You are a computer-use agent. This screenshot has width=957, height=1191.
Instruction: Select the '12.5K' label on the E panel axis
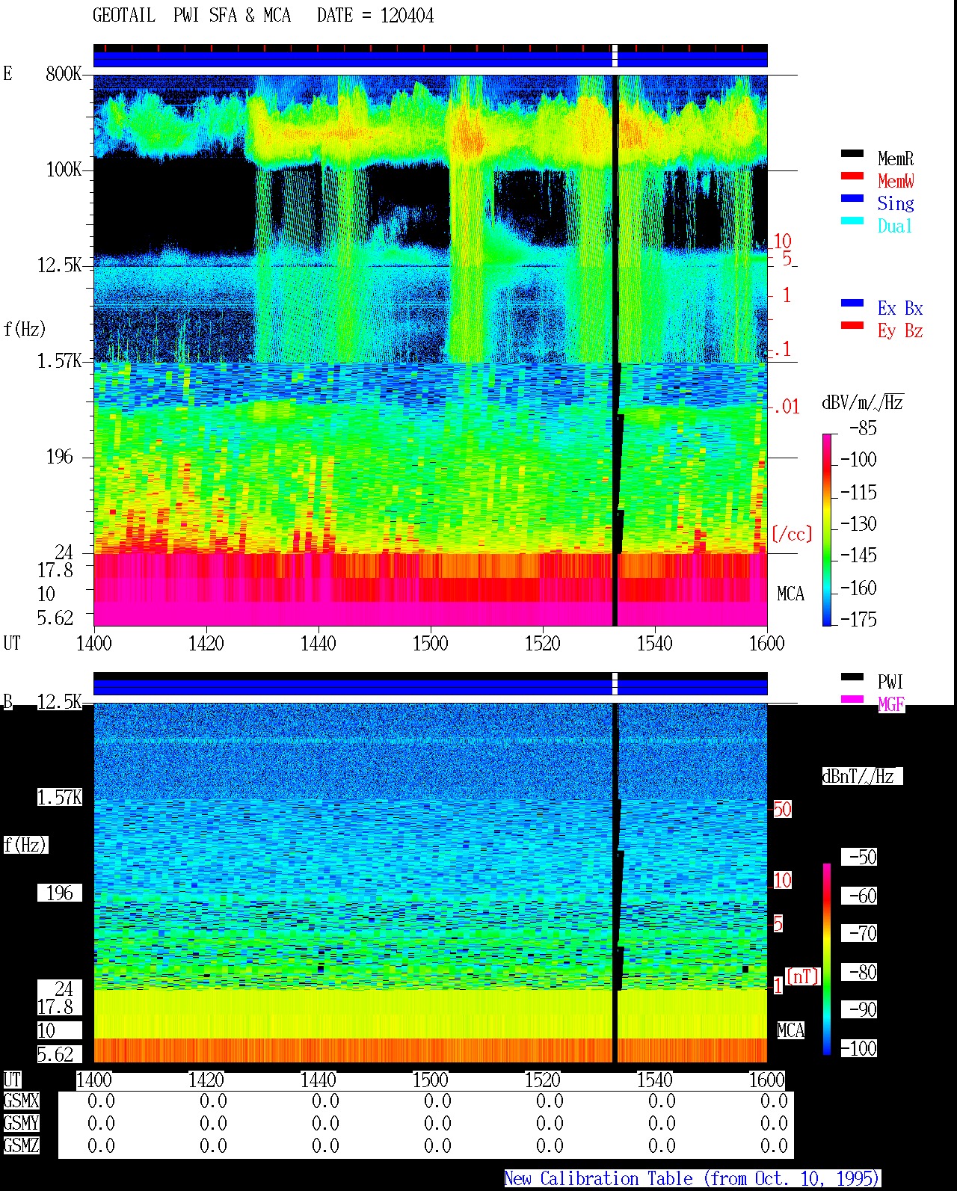pos(59,265)
